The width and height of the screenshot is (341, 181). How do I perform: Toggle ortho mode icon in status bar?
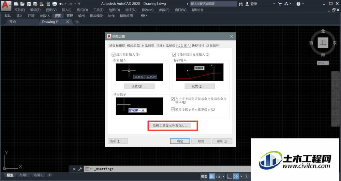pos(229,177)
